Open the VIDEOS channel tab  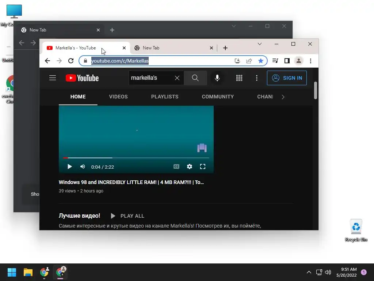[118, 97]
